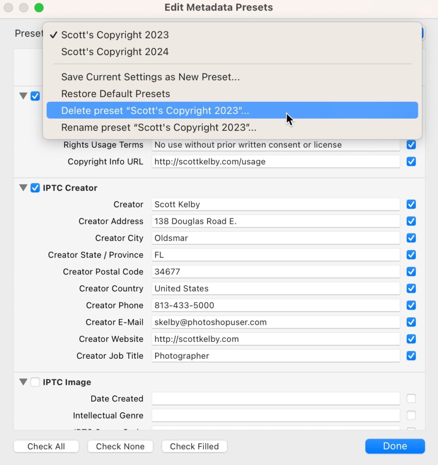Image resolution: width=438 pixels, height=465 pixels.
Task: Check the Date Created checkbox
Action: click(411, 399)
